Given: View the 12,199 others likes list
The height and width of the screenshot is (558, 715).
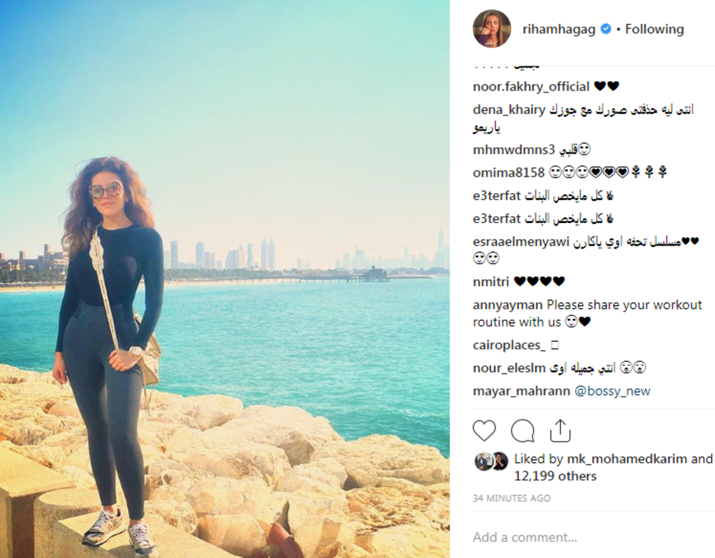Looking at the screenshot, I should coord(555,476).
